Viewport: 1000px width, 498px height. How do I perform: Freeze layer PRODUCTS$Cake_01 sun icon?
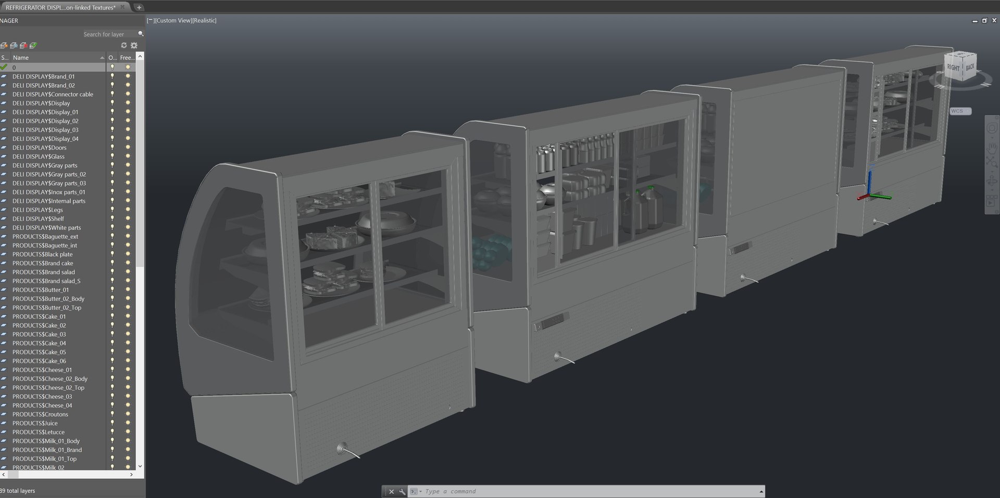(x=128, y=317)
